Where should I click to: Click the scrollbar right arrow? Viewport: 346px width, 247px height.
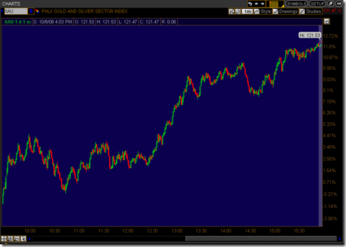340,239
